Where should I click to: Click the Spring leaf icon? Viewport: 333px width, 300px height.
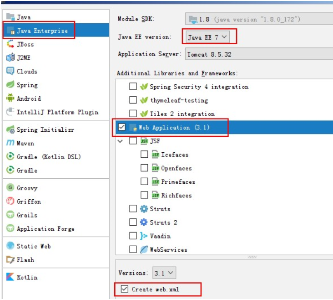tap(10, 85)
